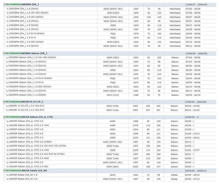
Task: Click engine code cell 4G64 (GDI)
Action: click(x=112, y=167)
